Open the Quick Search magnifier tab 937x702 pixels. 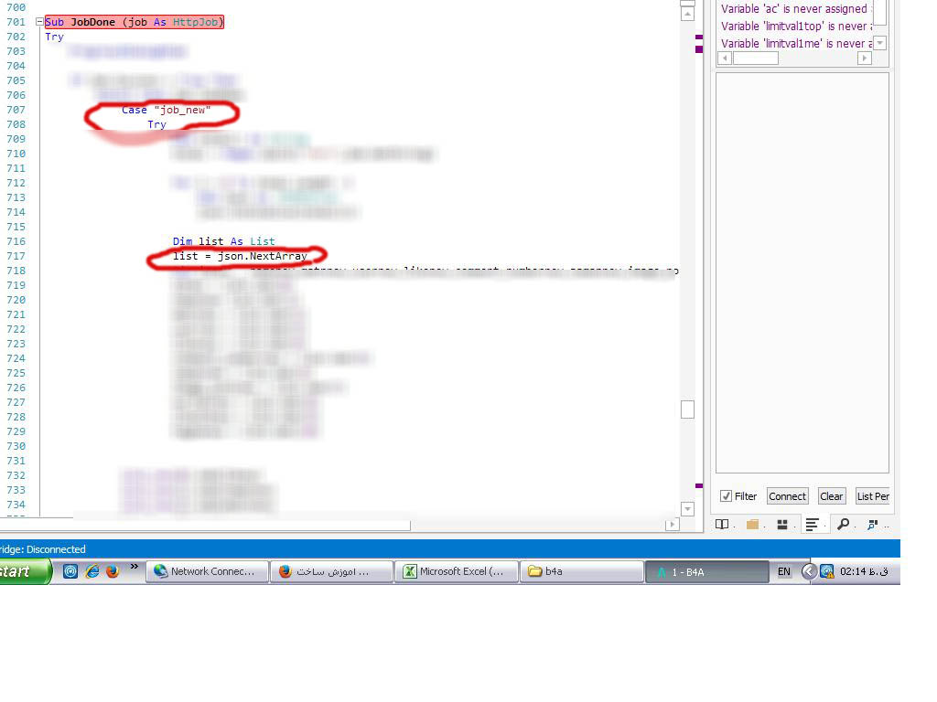(843, 525)
